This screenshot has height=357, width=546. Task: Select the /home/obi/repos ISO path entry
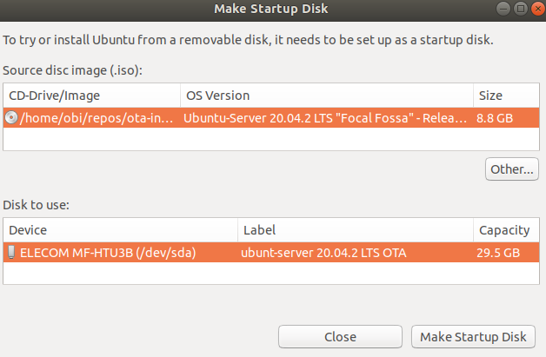coord(96,117)
